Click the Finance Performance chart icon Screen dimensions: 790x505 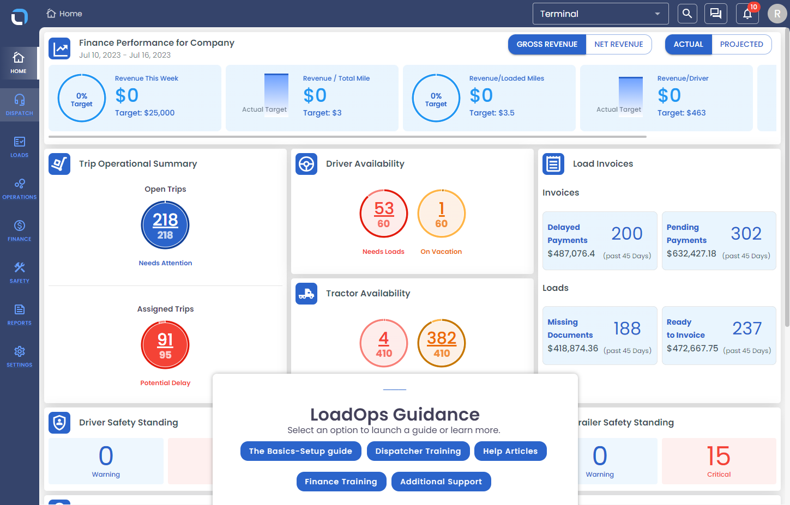[59, 48]
